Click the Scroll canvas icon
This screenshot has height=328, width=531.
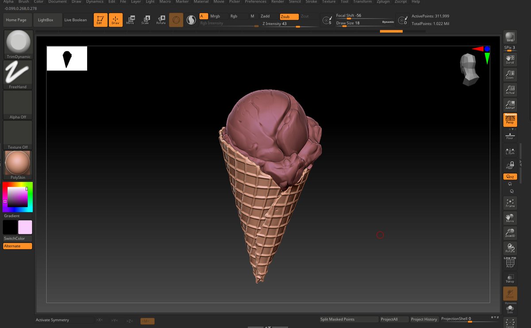point(510,59)
